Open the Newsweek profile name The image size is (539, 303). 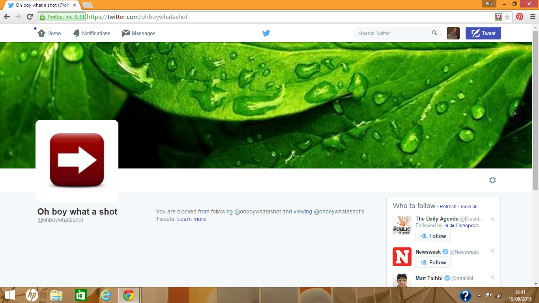tap(428, 252)
